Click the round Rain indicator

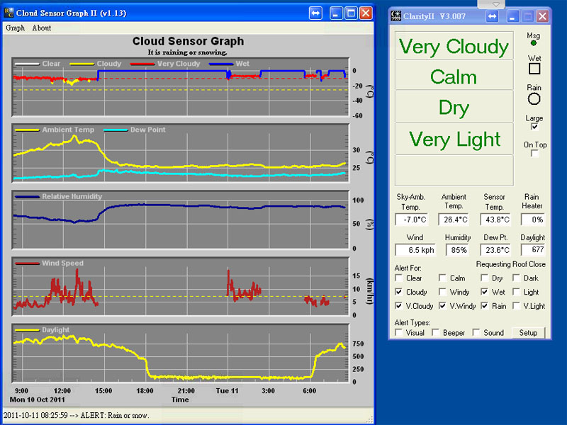(534, 99)
